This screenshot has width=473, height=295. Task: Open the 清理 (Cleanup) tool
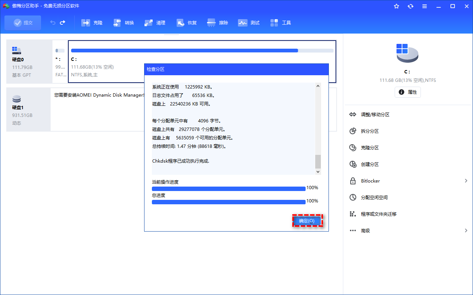click(155, 22)
